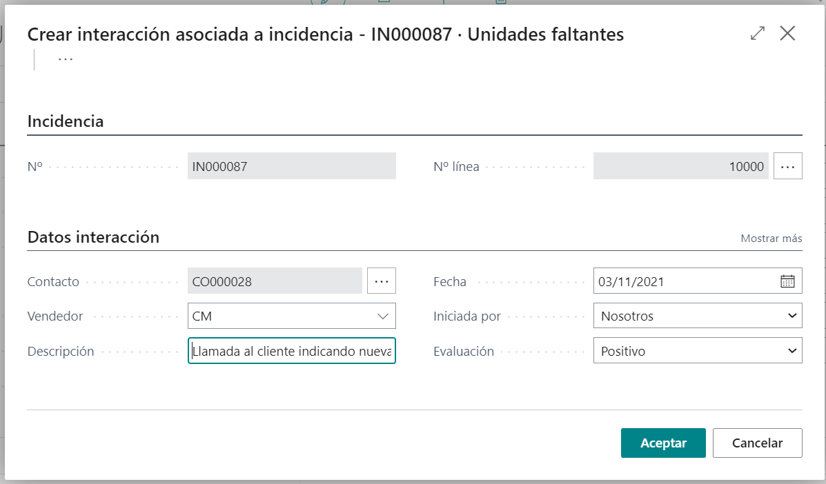The height and width of the screenshot is (484, 826).
Task: Open the Evaluación dropdown
Action: [x=697, y=351]
